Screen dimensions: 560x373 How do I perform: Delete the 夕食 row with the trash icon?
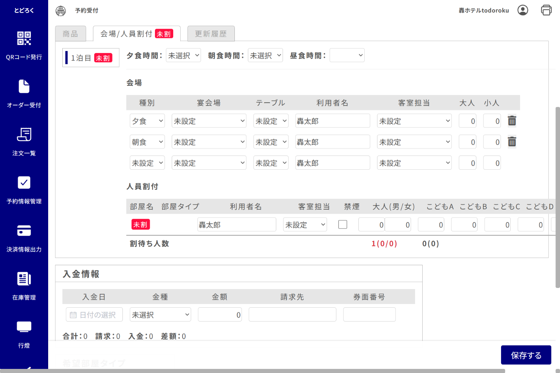(x=512, y=120)
